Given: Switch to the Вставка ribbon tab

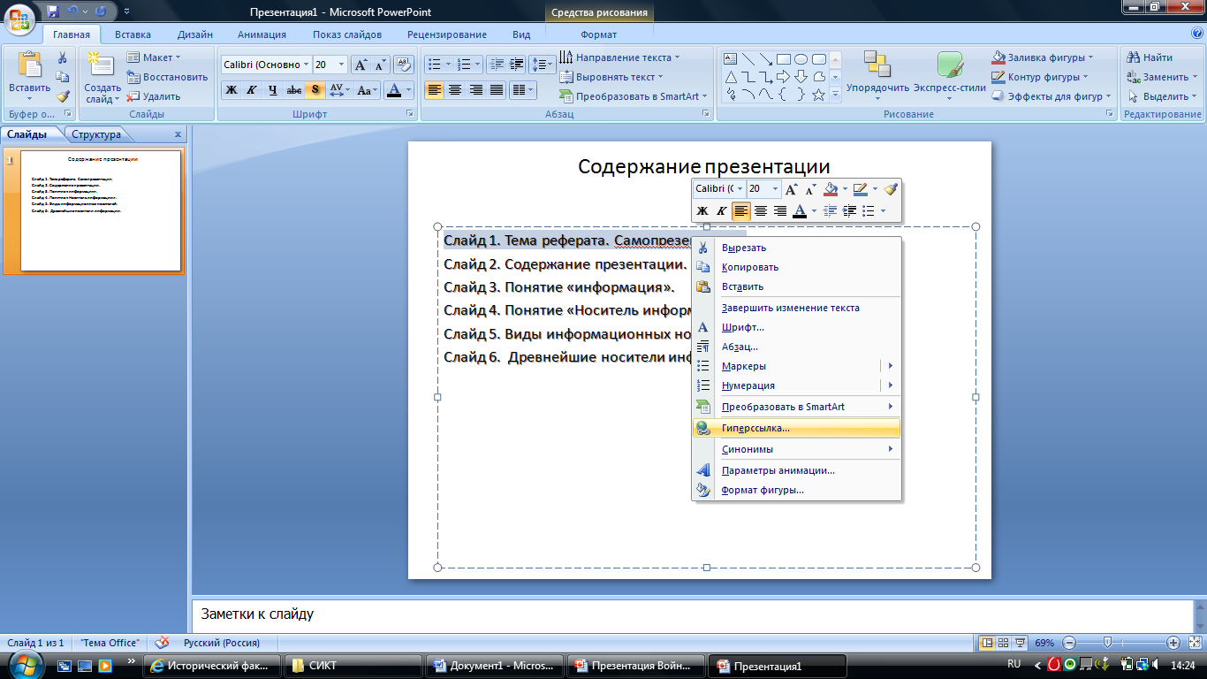Looking at the screenshot, I should click(x=133, y=34).
